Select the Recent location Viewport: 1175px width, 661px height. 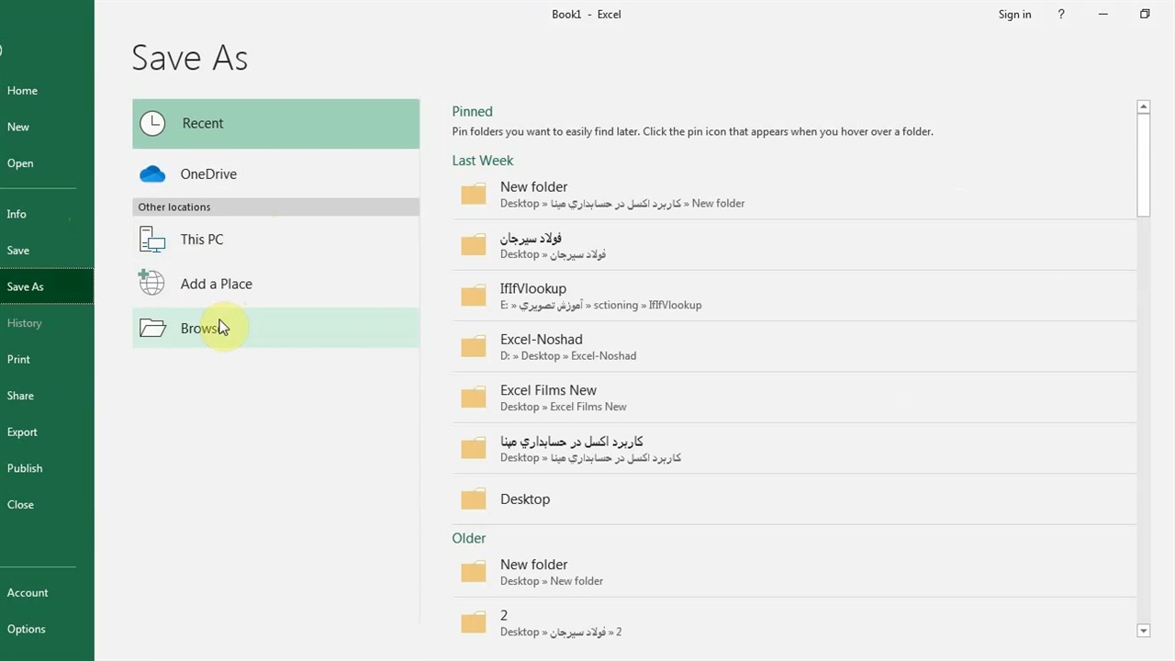(275, 123)
